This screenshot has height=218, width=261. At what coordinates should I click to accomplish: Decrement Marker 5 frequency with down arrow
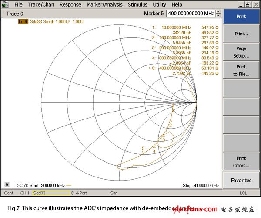[x=219, y=15]
